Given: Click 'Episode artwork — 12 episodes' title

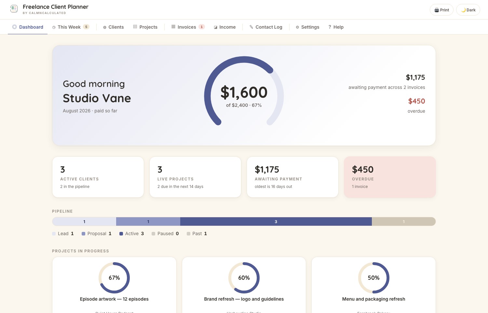Looking at the screenshot, I should tap(114, 299).
